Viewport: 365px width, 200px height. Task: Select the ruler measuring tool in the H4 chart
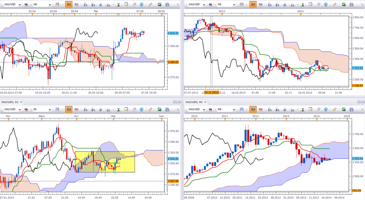(x=150, y=4)
